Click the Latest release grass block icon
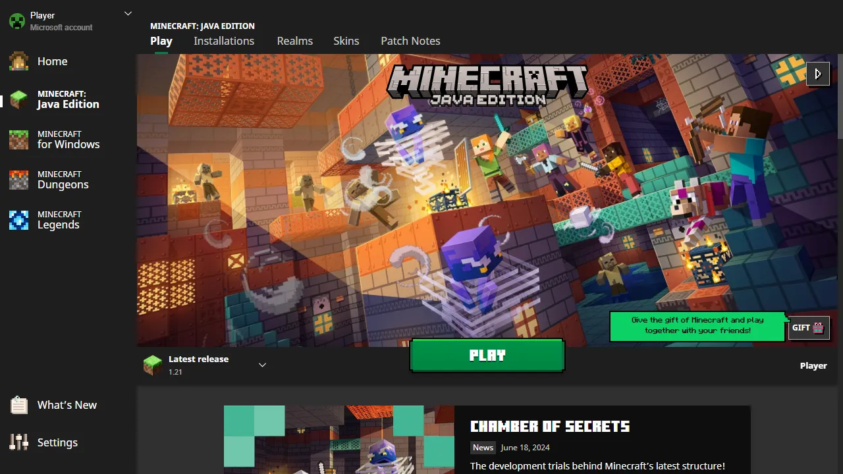 coord(153,365)
